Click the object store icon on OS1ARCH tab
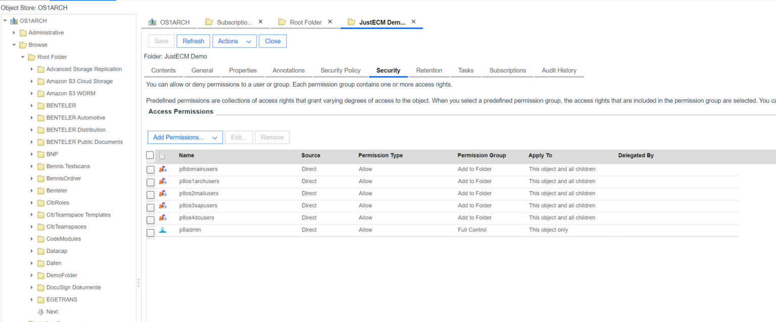The width and height of the screenshot is (776, 322). [152, 22]
